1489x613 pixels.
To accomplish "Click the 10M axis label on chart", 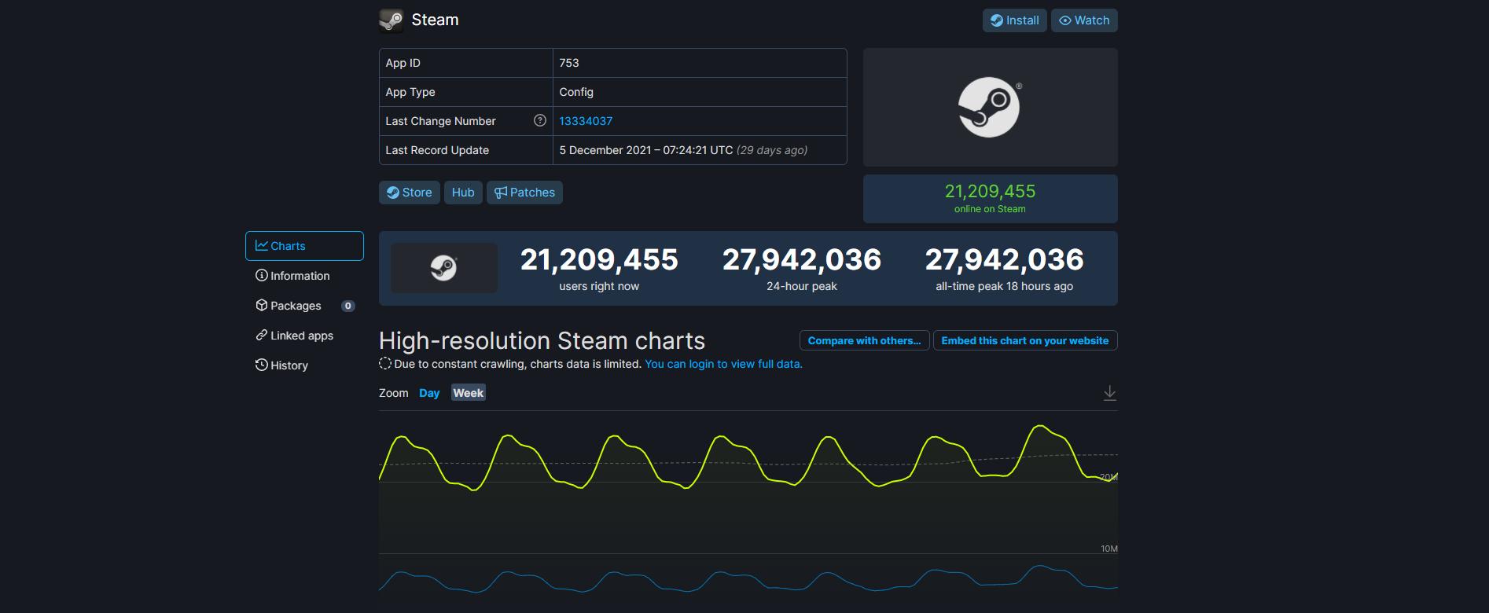I will [1108, 549].
